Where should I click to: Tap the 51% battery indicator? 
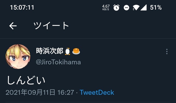click(x=156, y=7)
